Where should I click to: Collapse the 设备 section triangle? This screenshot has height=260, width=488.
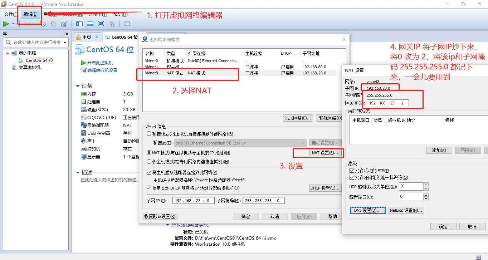[78, 86]
